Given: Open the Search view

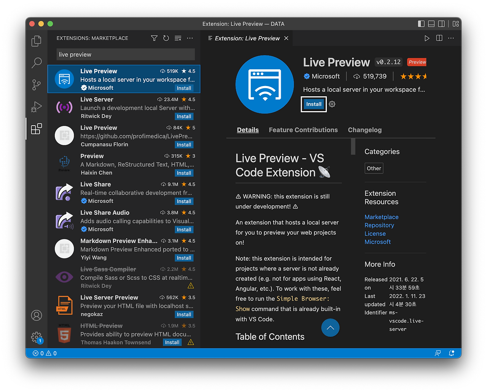Looking at the screenshot, I should [x=36, y=63].
